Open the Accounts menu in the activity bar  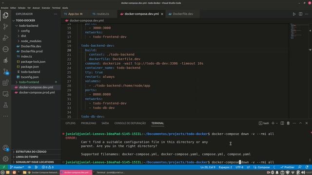click(x=5, y=148)
